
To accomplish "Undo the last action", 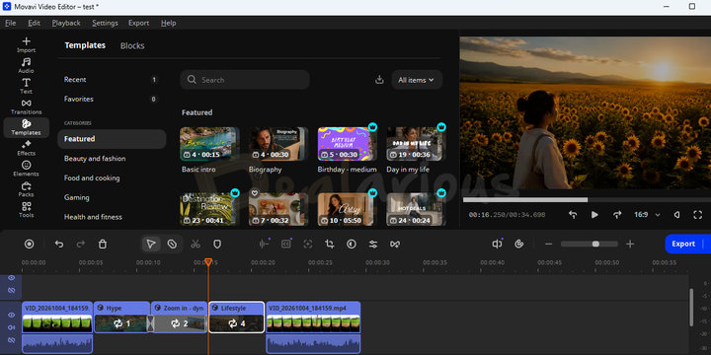I will tap(59, 245).
